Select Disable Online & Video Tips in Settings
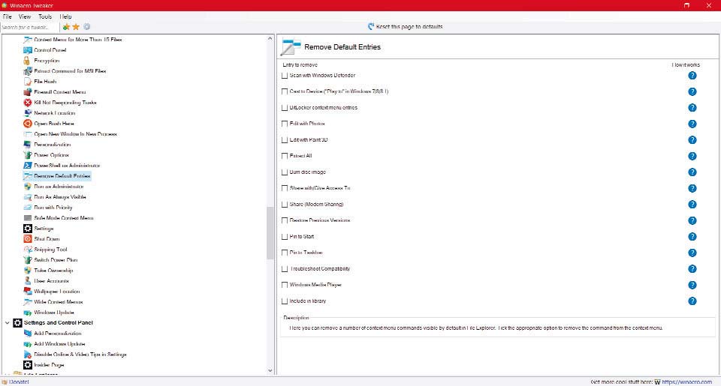Screen dimensions: 721x386 (80, 355)
